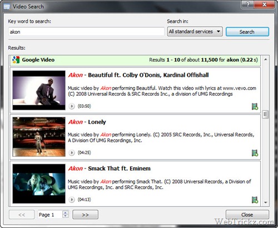Open 'Akon - Smack That ft. Eminem' title
278x228 pixels.
(110, 168)
